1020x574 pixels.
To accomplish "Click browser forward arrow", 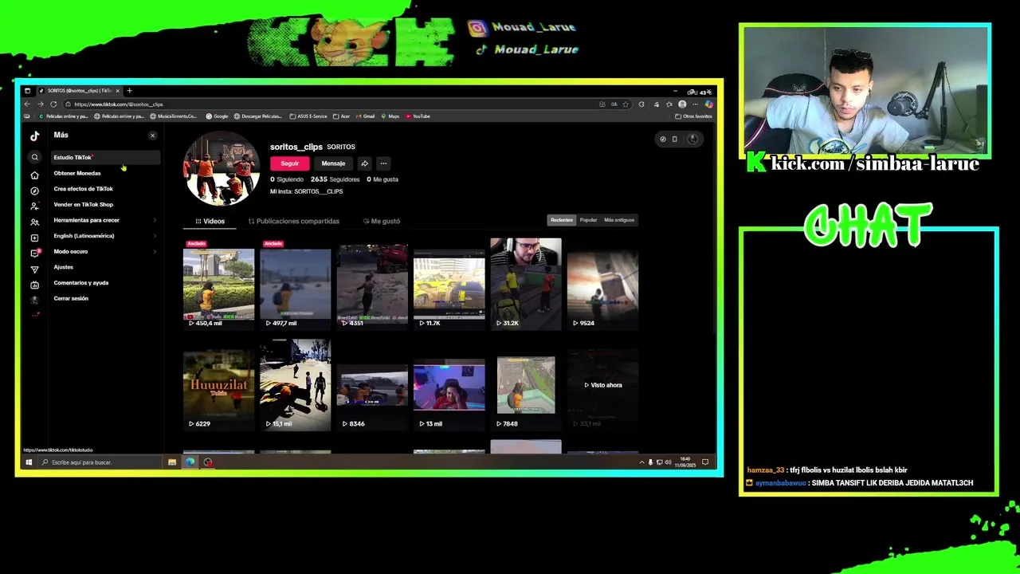I will click(40, 104).
